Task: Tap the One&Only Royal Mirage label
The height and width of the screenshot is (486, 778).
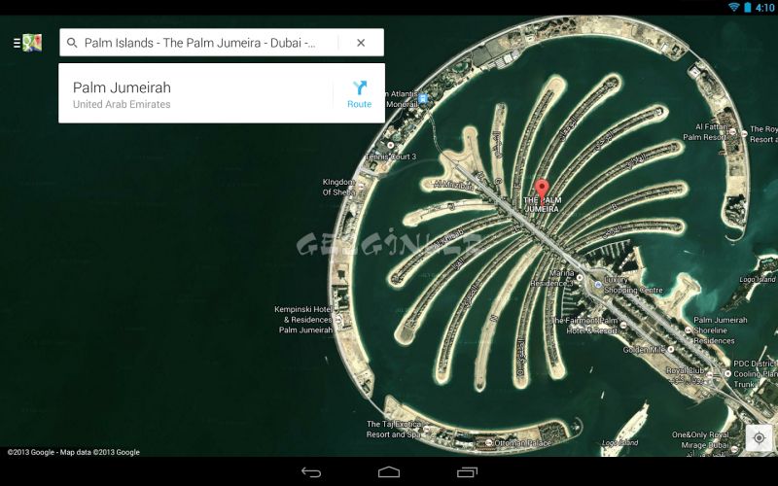Action: 700,439
